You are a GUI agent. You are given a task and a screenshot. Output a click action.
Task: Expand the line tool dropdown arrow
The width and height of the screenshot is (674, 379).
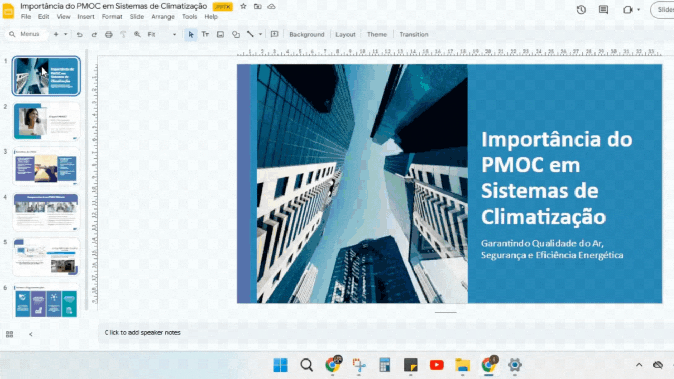(x=260, y=34)
